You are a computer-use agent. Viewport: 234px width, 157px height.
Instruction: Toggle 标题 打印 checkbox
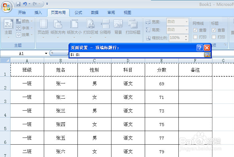pyautogui.click(x=214, y=37)
